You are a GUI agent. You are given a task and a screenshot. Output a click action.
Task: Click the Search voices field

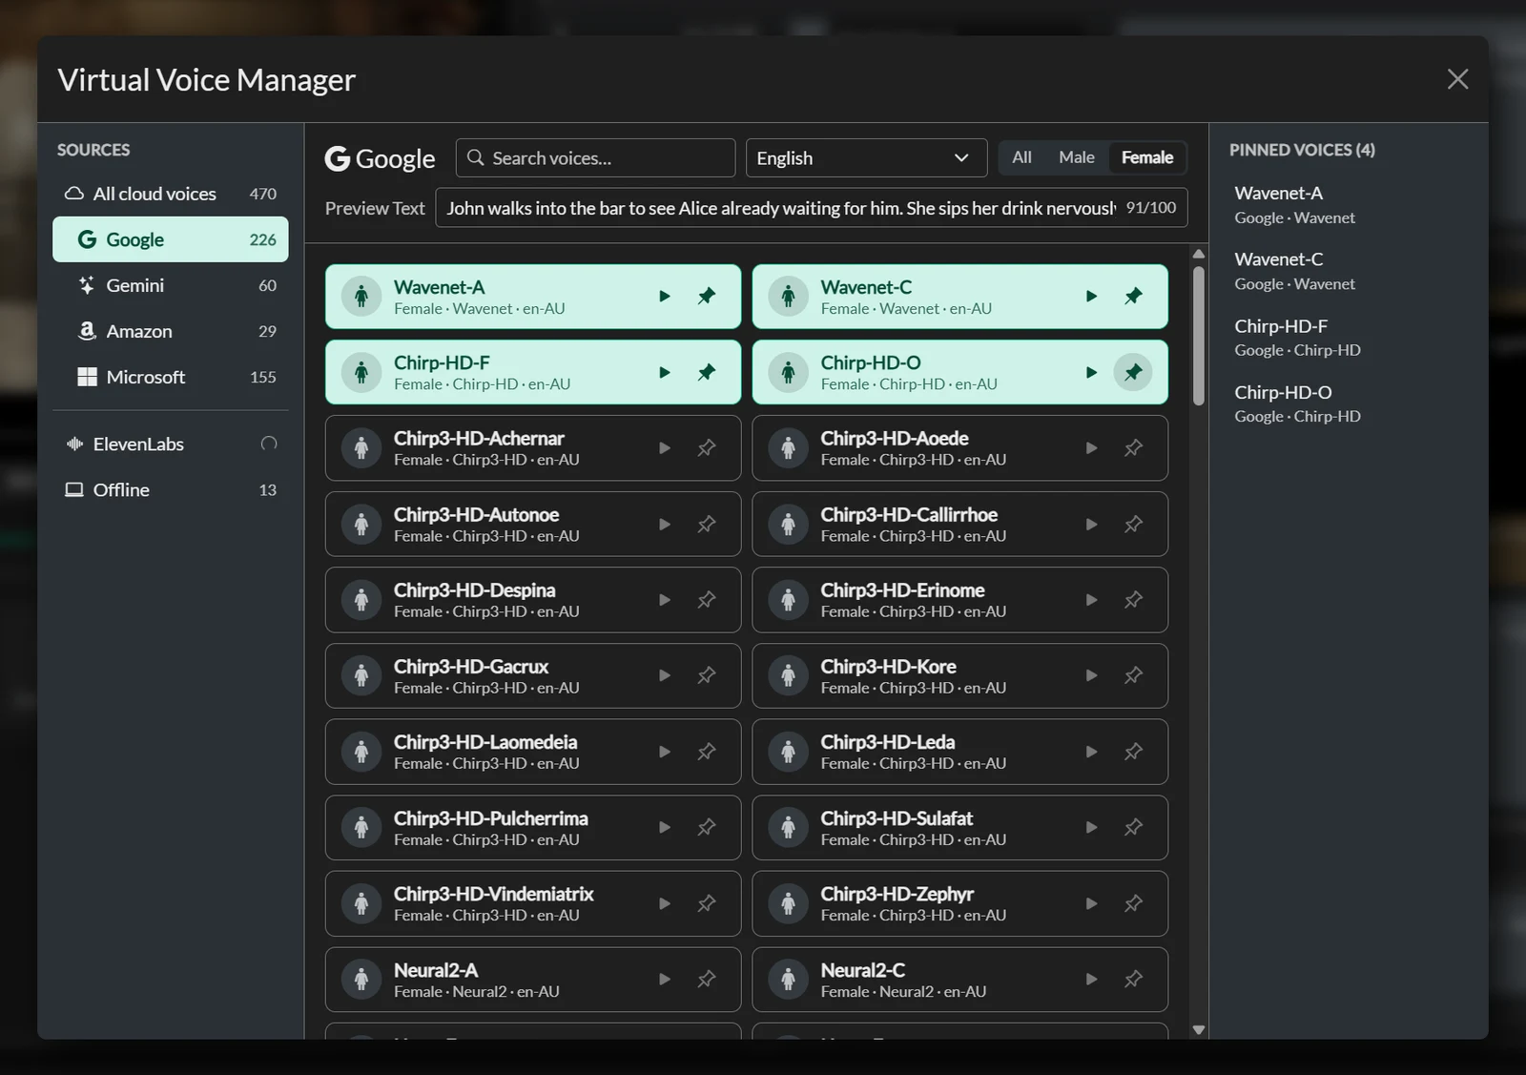tap(595, 158)
